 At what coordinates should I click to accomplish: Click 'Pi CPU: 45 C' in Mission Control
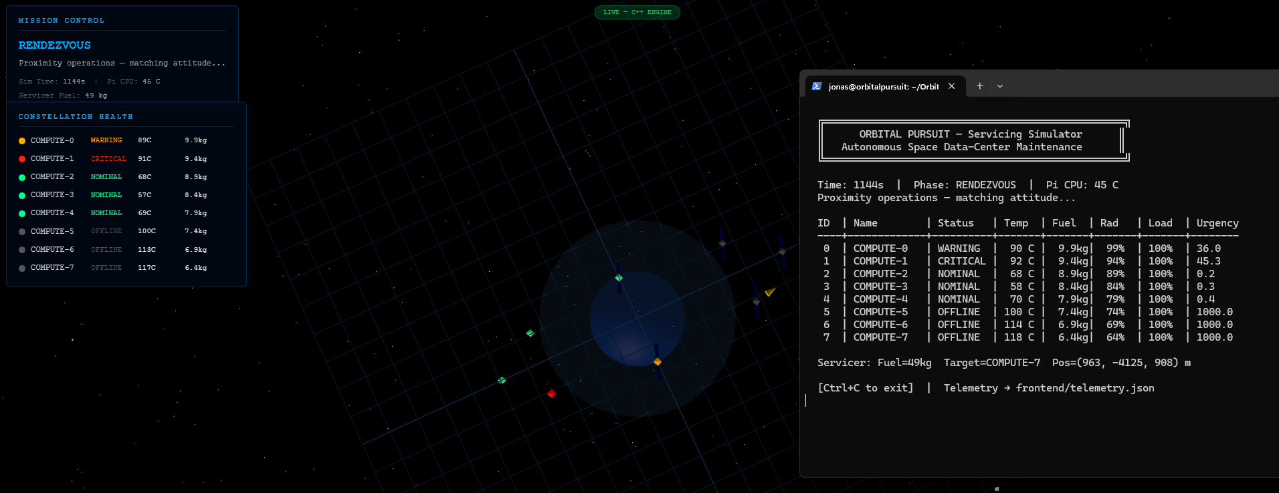click(x=134, y=81)
